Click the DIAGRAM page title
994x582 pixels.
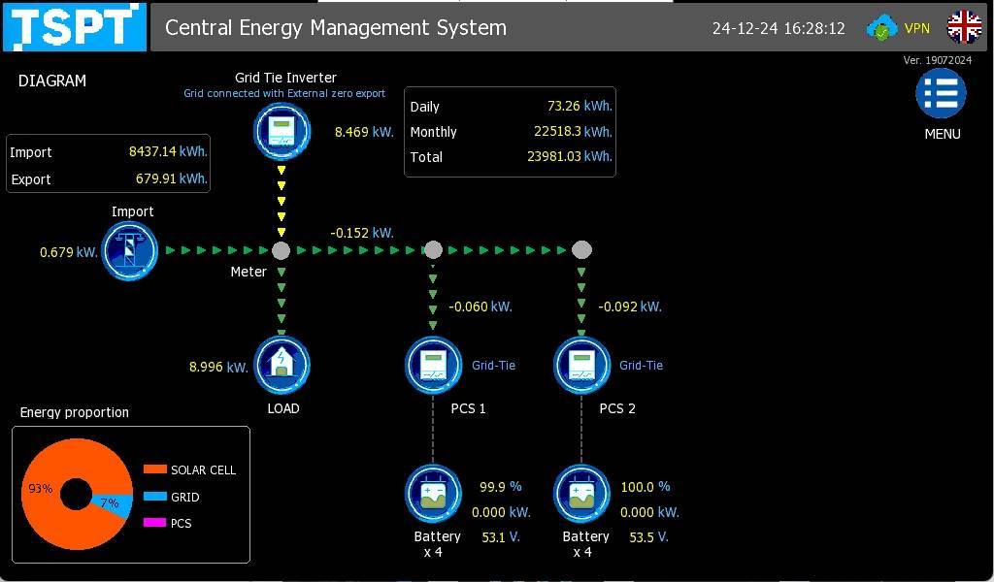[52, 81]
